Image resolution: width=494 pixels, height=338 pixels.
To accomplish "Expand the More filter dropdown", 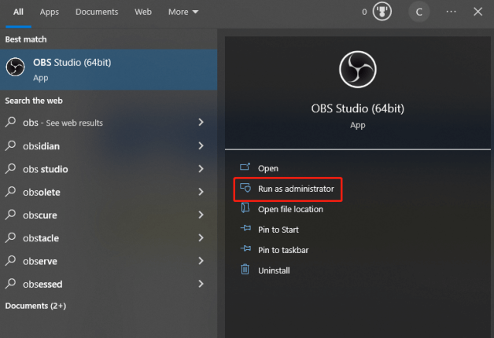I will 183,12.
